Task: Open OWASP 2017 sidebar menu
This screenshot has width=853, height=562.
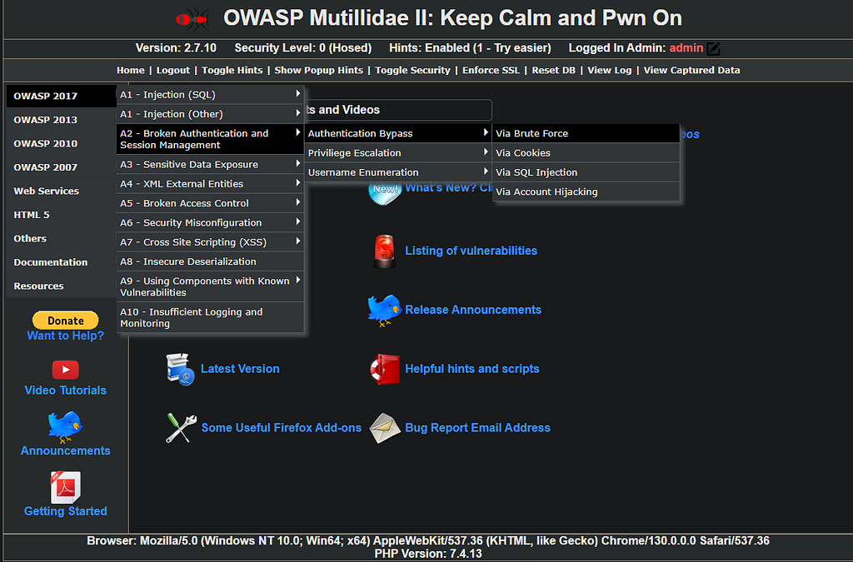Action: [61, 96]
